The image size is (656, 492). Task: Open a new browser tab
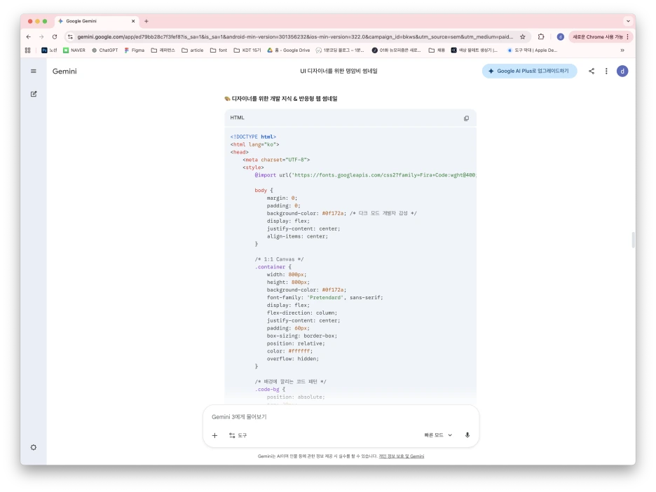[146, 21]
